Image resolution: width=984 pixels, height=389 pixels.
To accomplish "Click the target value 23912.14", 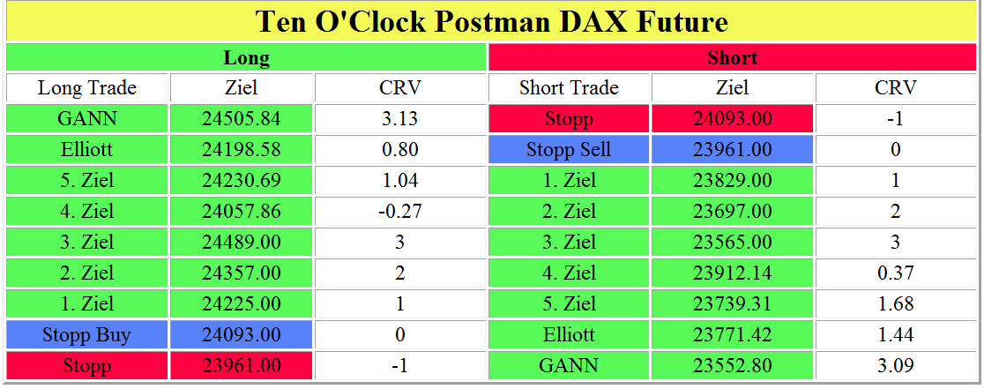I will tap(733, 273).
